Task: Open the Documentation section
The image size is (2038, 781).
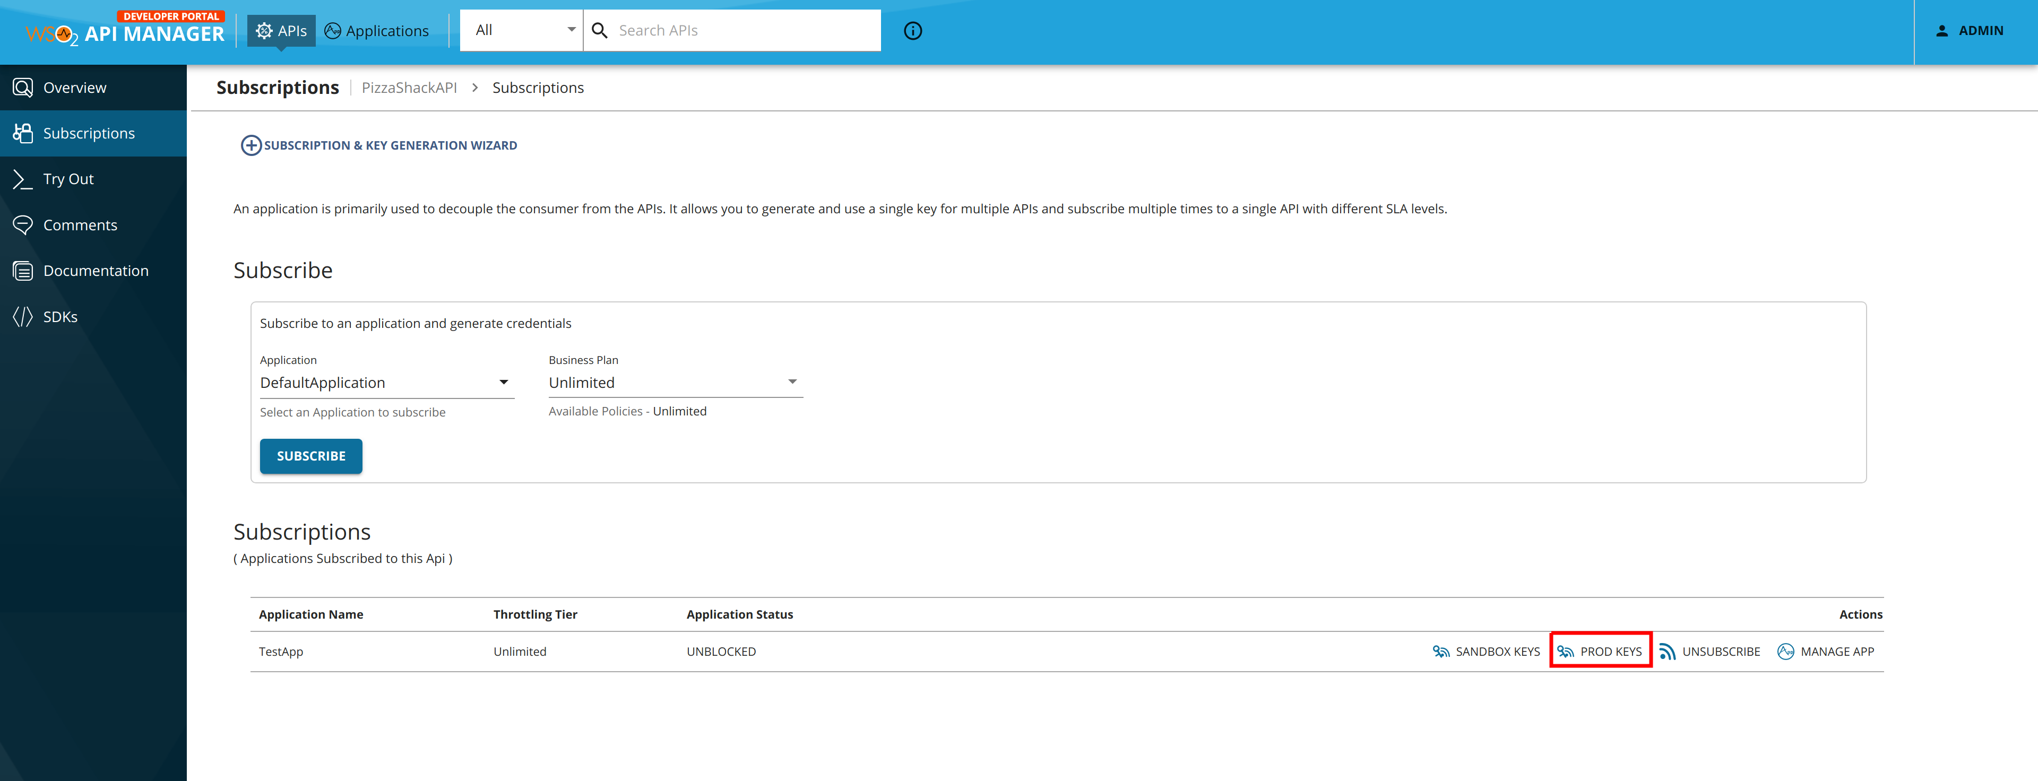Action: pyautogui.click(x=96, y=270)
